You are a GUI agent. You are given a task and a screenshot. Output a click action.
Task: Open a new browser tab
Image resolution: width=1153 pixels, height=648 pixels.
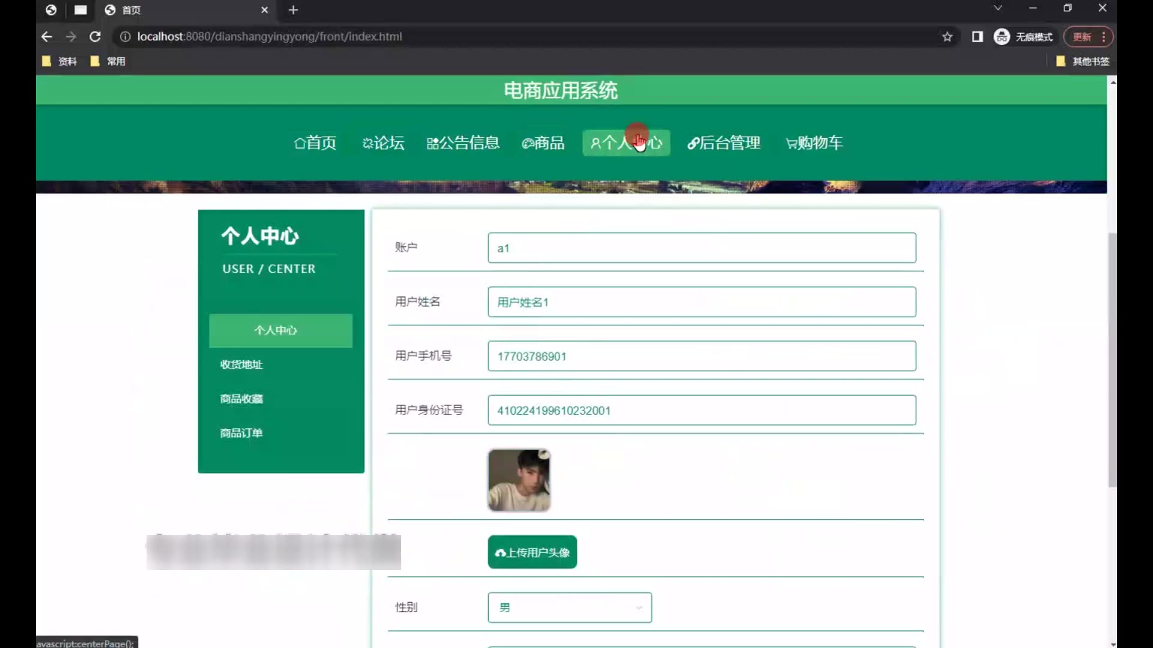click(293, 10)
